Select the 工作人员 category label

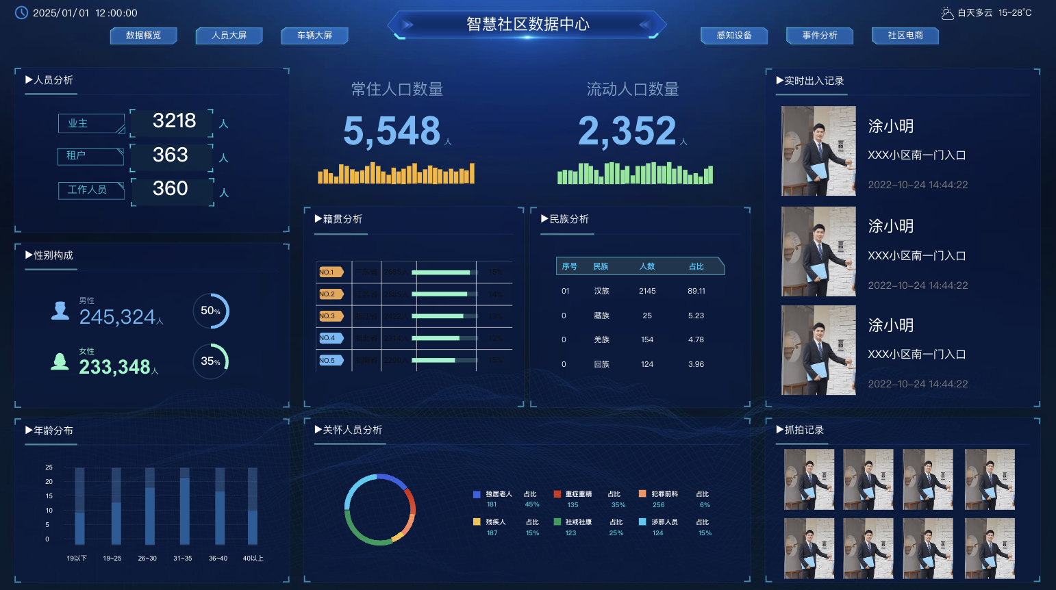pos(90,190)
